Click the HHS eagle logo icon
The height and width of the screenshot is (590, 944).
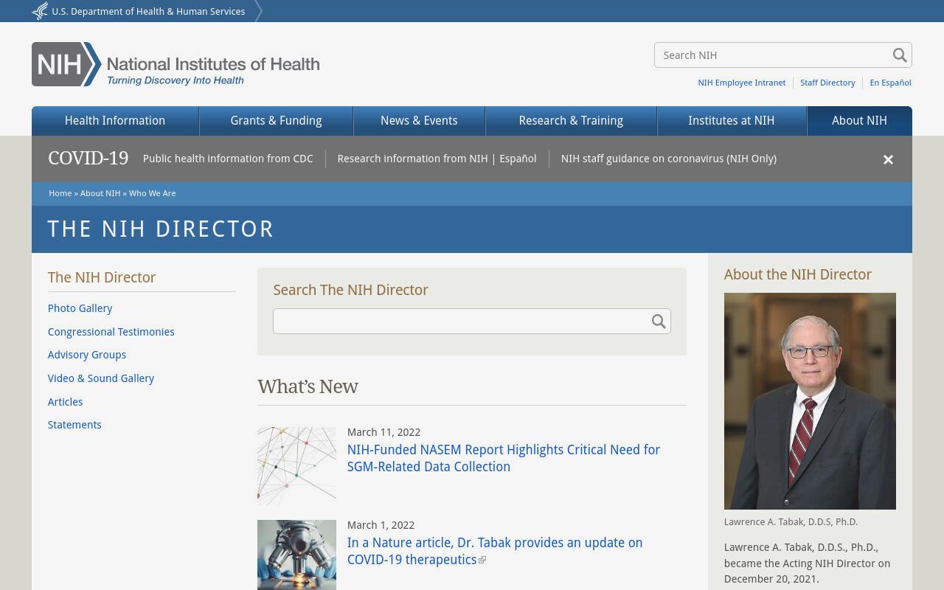[40, 11]
